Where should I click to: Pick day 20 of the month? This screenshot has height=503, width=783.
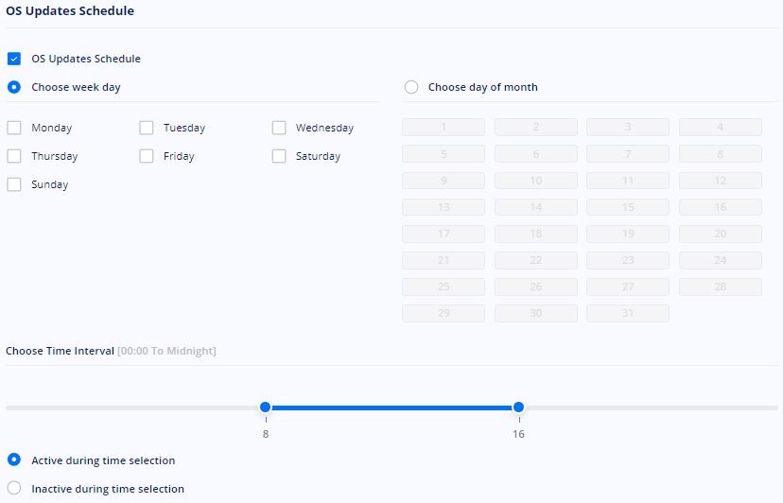point(720,234)
